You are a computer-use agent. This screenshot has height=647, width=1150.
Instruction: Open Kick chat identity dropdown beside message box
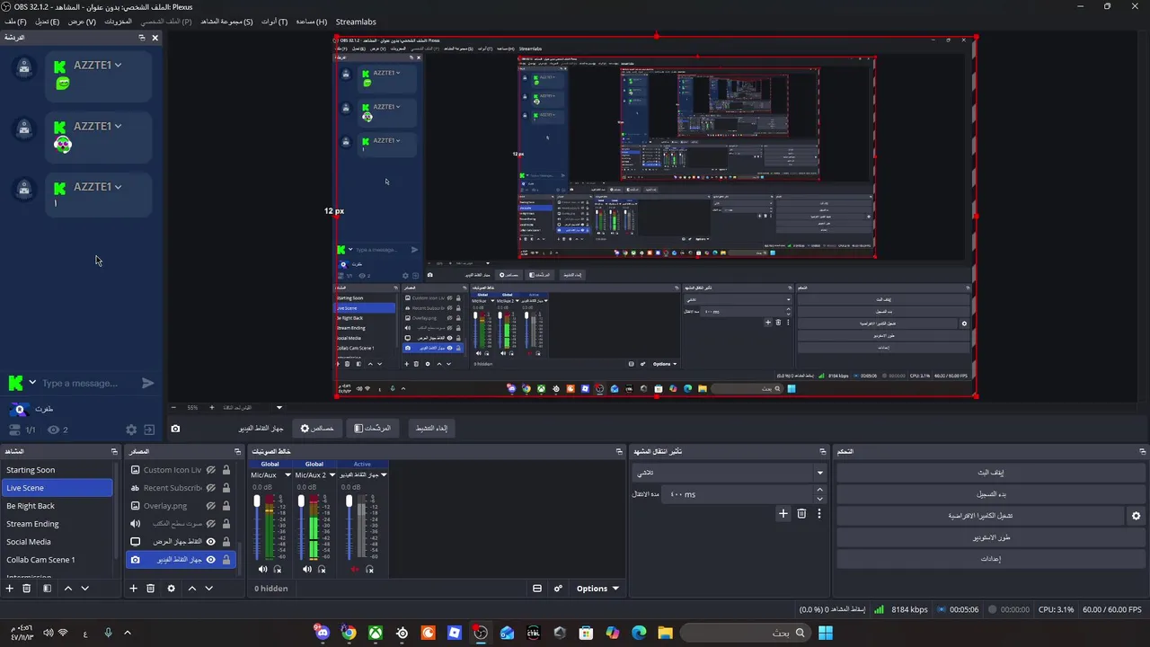(x=32, y=383)
